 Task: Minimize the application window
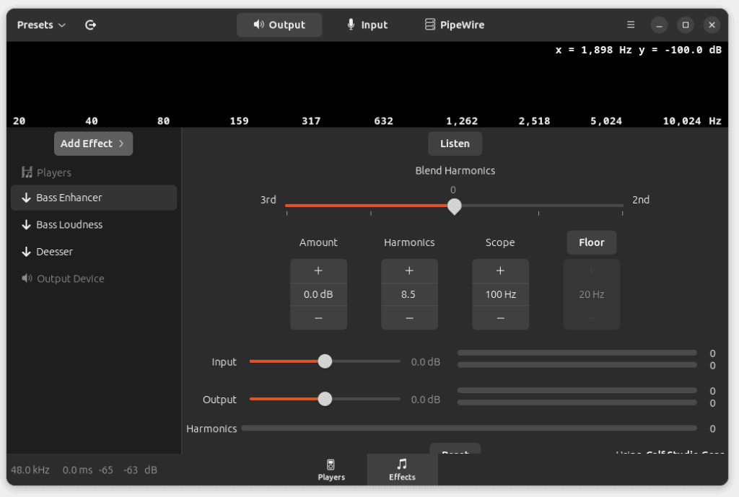659,25
